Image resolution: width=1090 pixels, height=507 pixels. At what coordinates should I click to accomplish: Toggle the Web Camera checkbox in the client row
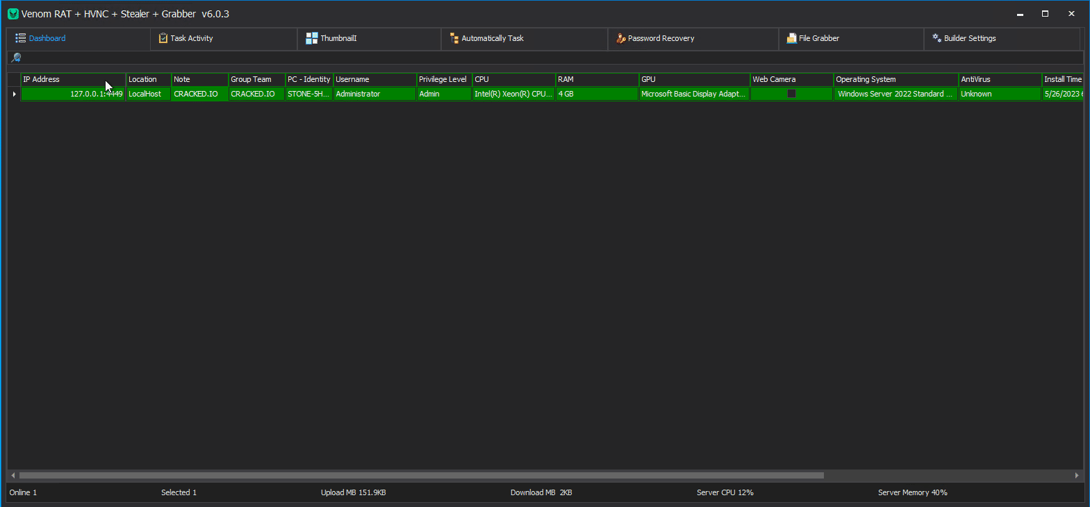791,94
